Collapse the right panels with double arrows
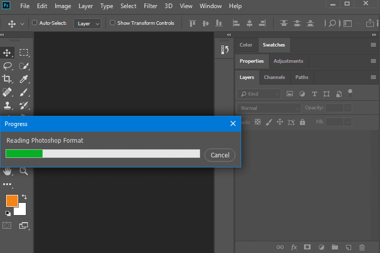The width and height of the screenshot is (380, 253). [x=374, y=35]
